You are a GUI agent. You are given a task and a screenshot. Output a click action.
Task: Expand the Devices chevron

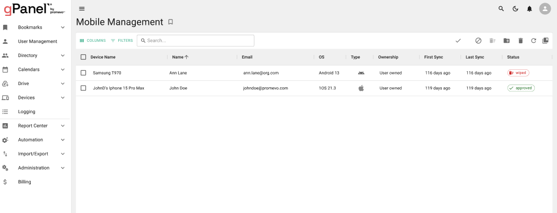(x=63, y=98)
